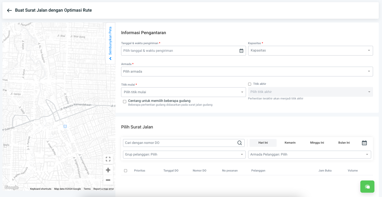Select the Kemarin date filter tab

290,143
